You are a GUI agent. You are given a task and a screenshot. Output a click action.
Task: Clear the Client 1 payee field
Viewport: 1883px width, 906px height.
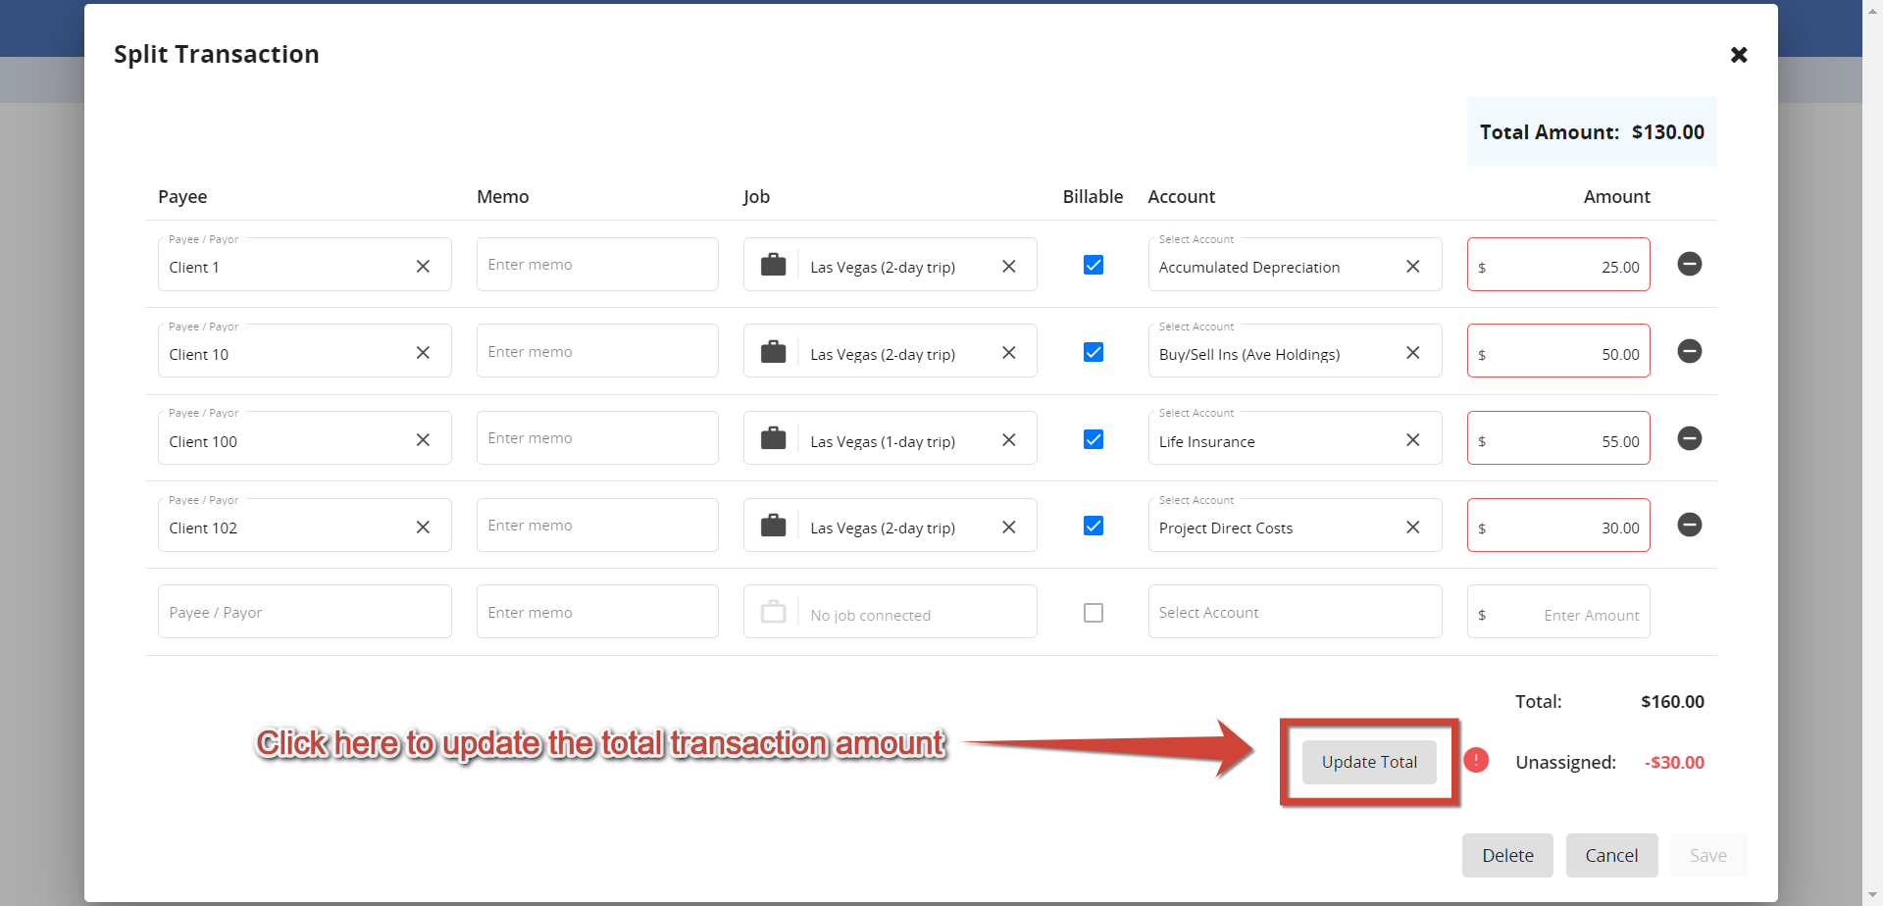pos(423,267)
